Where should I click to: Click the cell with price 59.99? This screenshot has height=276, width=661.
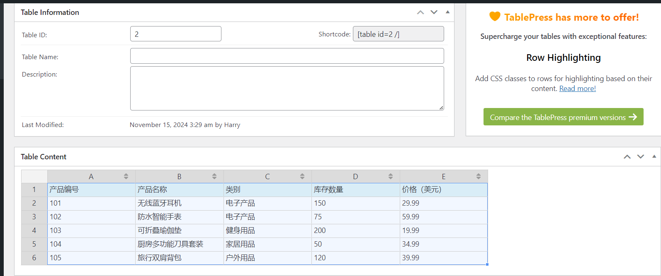pyautogui.click(x=443, y=217)
